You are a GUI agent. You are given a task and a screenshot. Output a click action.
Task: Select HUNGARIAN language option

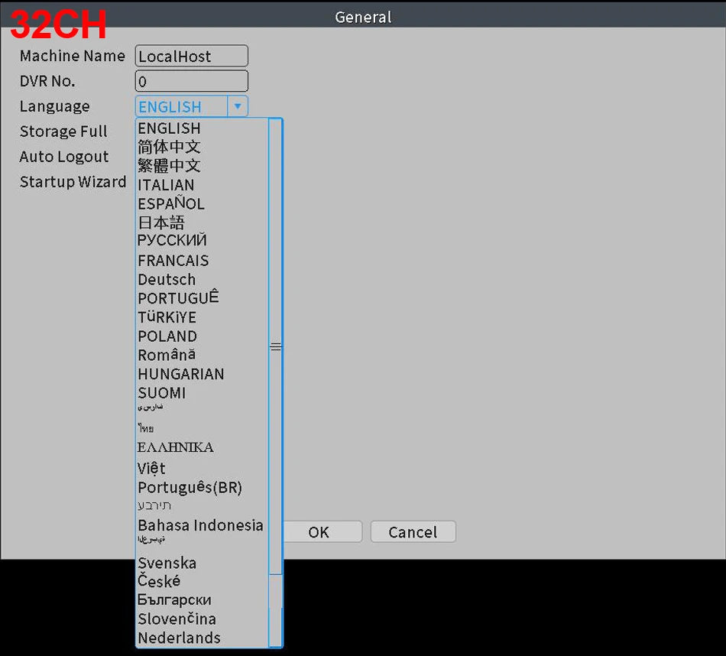(181, 374)
